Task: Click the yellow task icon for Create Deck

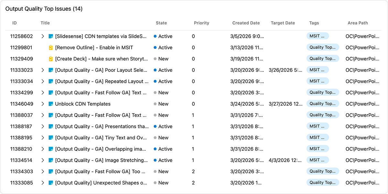Action: tap(50, 59)
